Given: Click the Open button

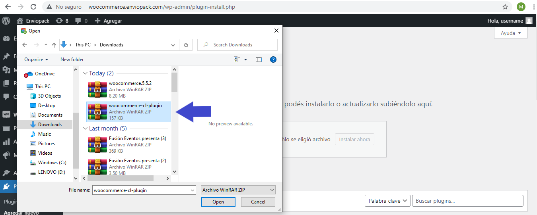Looking at the screenshot, I should point(218,202).
